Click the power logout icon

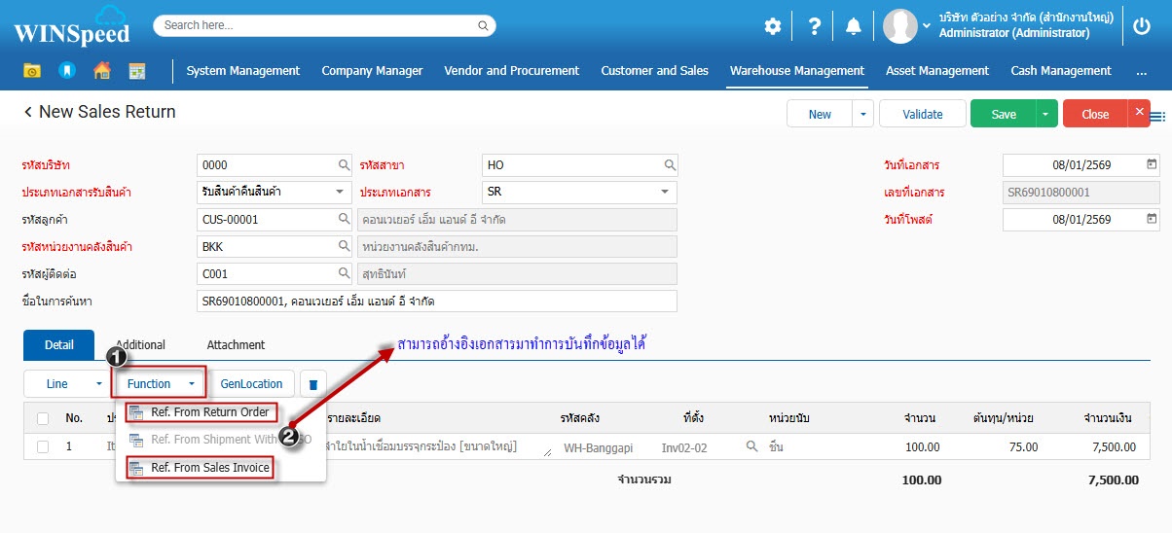(x=1142, y=26)
